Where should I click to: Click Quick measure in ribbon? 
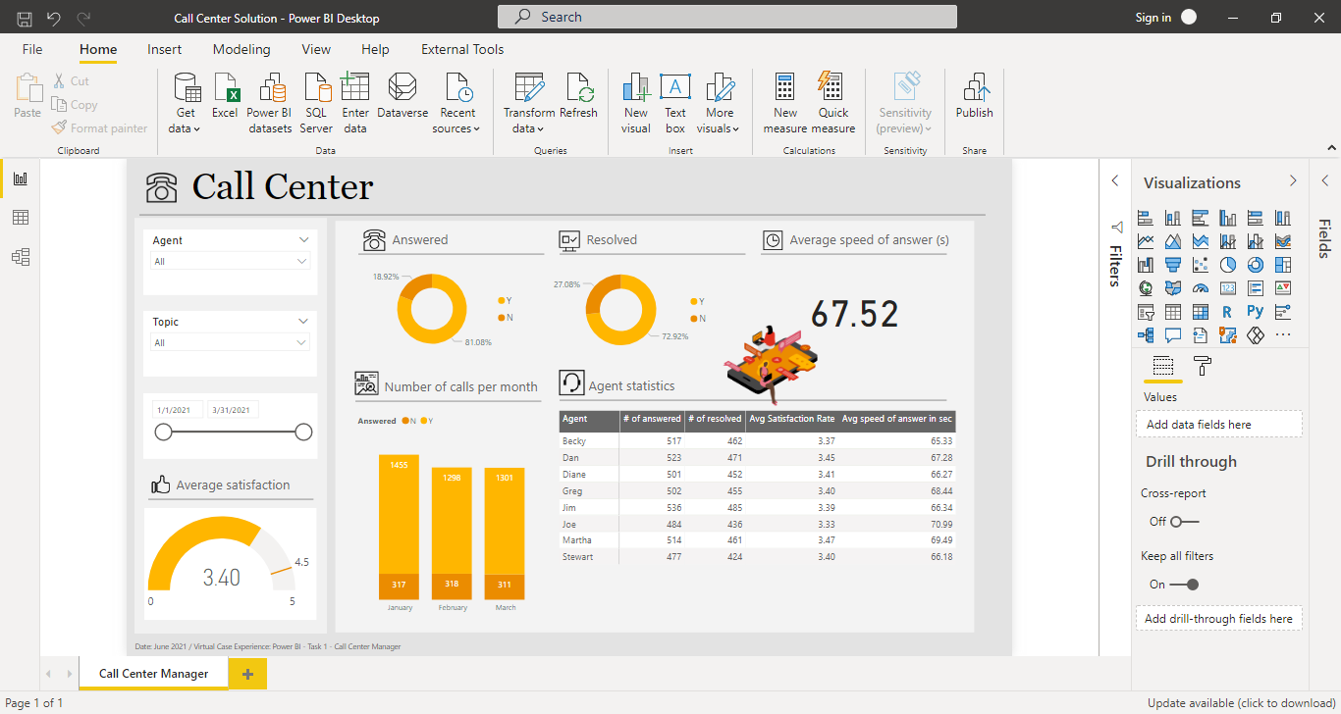[x=832, y=103]
